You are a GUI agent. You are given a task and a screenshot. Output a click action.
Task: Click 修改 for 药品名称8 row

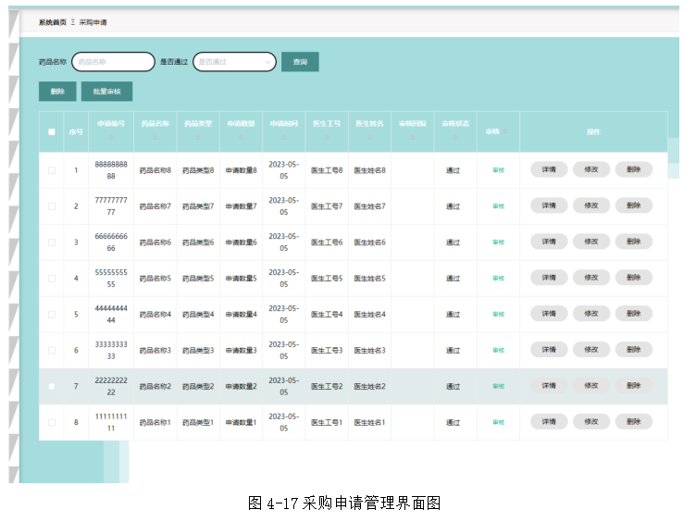pos(591,169)
